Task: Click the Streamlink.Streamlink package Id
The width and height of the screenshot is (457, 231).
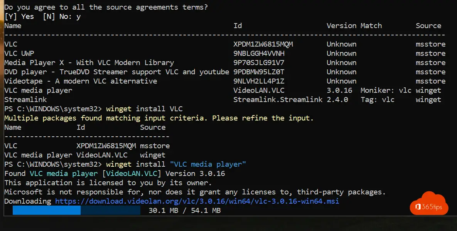Action: (x=278, y=100)
